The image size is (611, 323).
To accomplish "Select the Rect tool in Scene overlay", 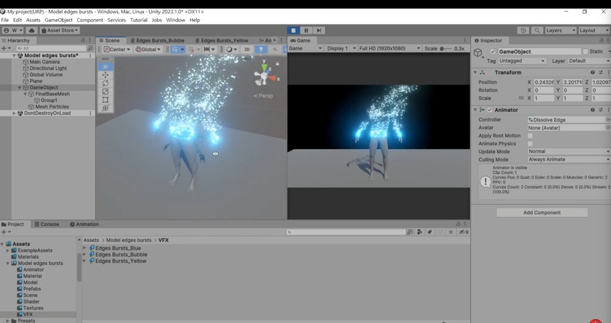I will [x=105, y=100].
